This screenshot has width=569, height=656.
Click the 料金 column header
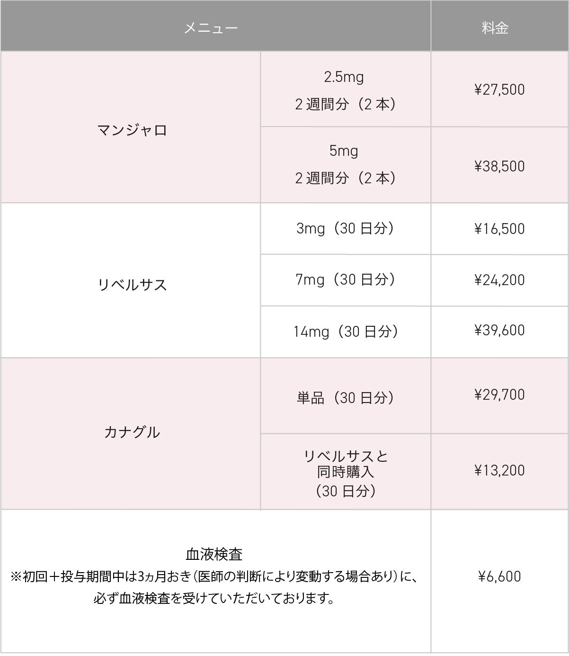pyautogui.click(x=495, y=28)
